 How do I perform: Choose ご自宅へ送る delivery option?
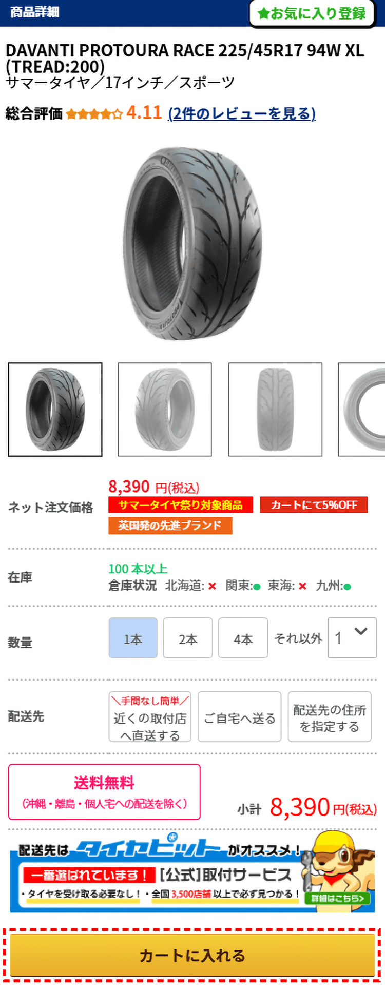[x=240, y=716]
